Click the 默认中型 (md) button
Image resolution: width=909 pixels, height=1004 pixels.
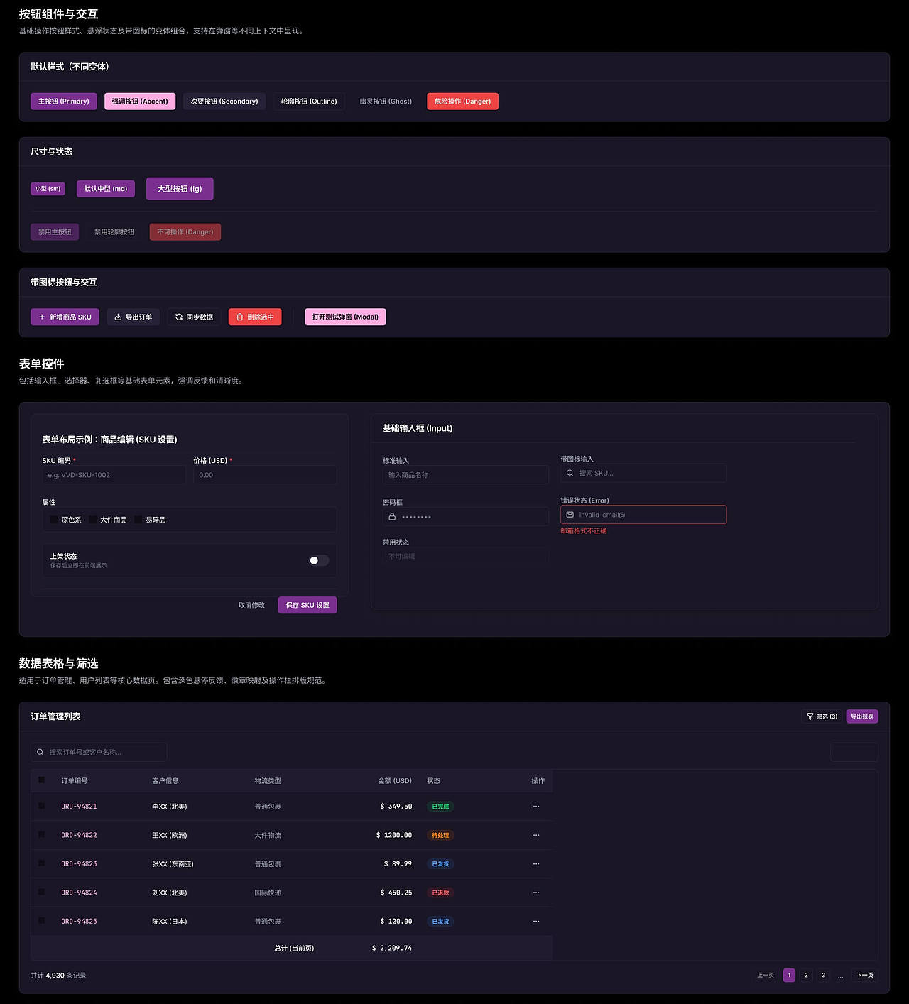click(106, 189)
